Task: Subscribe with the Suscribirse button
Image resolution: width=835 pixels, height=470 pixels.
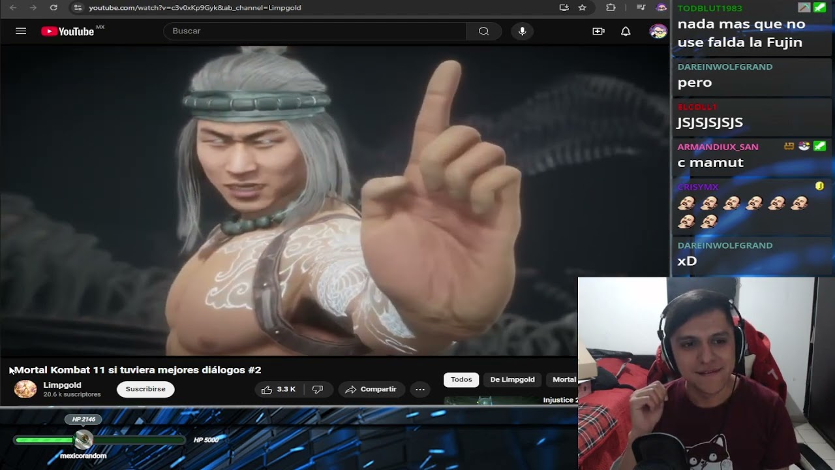Action: pyautogui.click(x=145, y=389)
